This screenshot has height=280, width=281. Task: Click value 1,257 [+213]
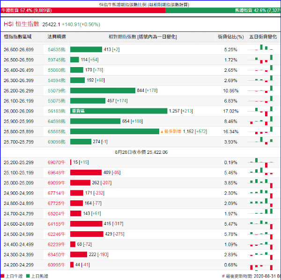tap(181, 111)
